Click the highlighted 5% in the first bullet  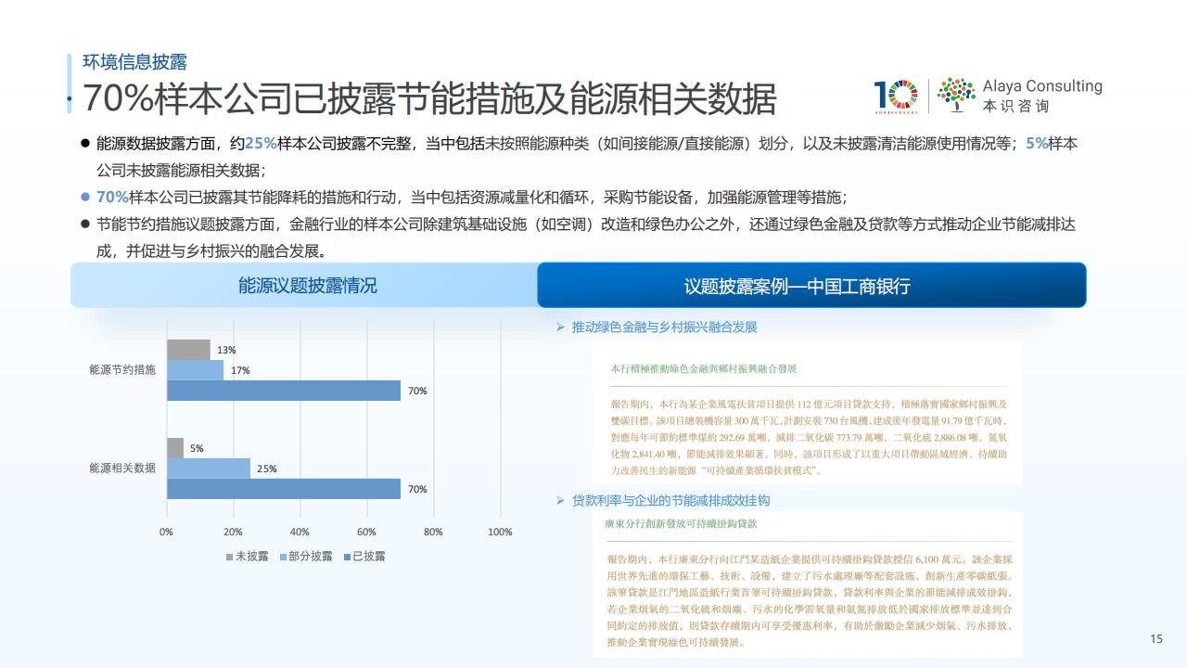(1037, 144)
